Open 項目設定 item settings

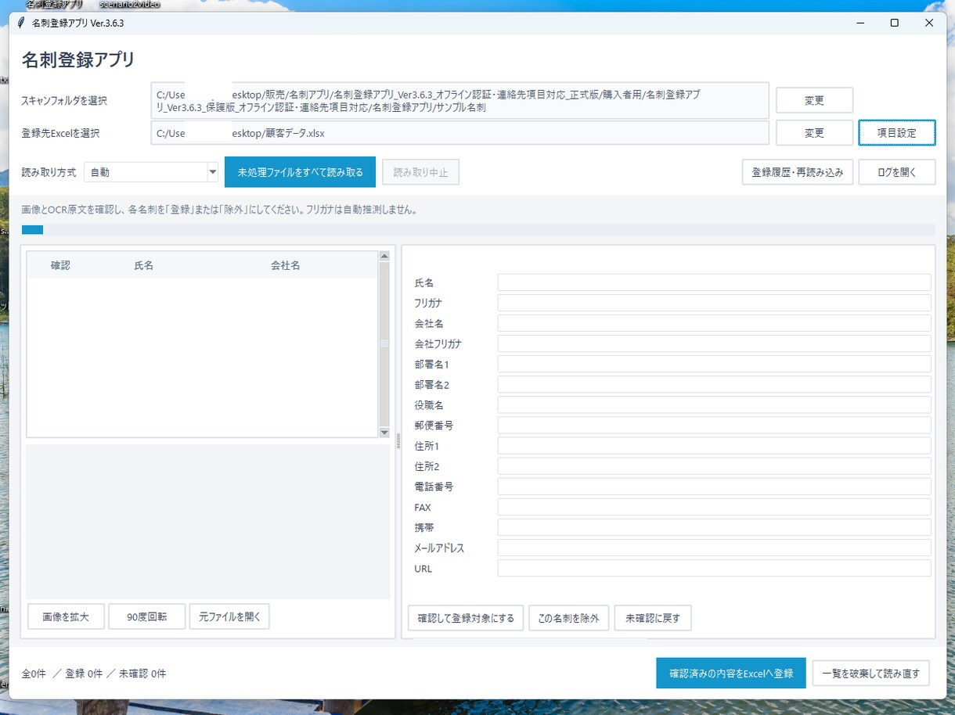(x=896, y=133)
